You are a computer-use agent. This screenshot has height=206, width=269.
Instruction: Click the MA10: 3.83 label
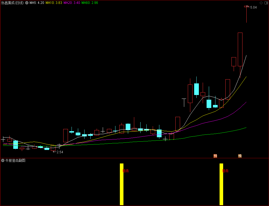(x=54, y=3)
